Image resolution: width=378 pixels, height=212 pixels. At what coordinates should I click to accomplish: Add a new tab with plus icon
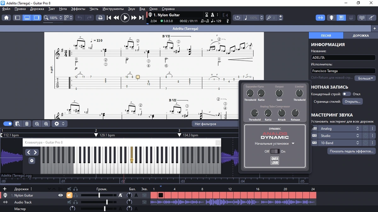(375, 29)
